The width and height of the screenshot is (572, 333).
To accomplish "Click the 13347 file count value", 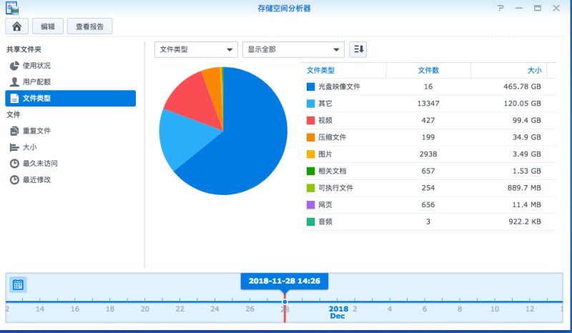I will point(428,104).
